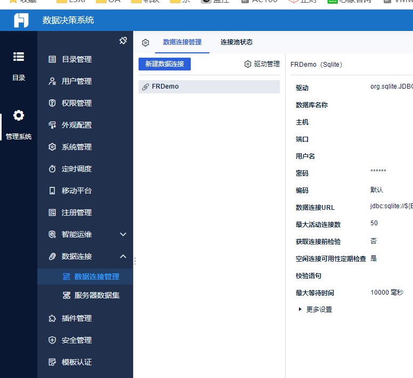Expand the 智能运维 submenu chevron

coord(123,234)
